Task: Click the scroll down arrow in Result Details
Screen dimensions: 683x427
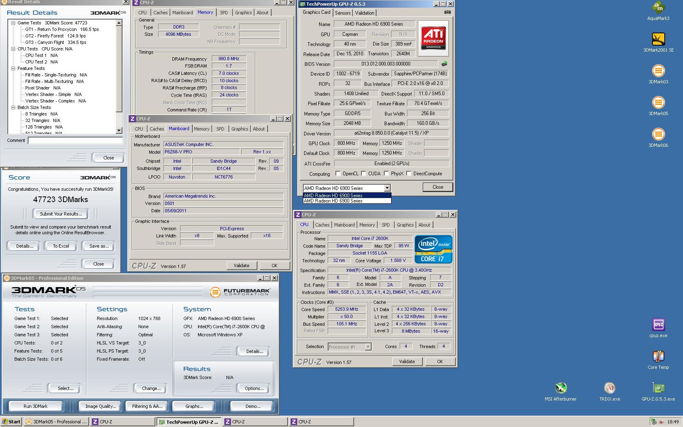Action: click(119, 131)
